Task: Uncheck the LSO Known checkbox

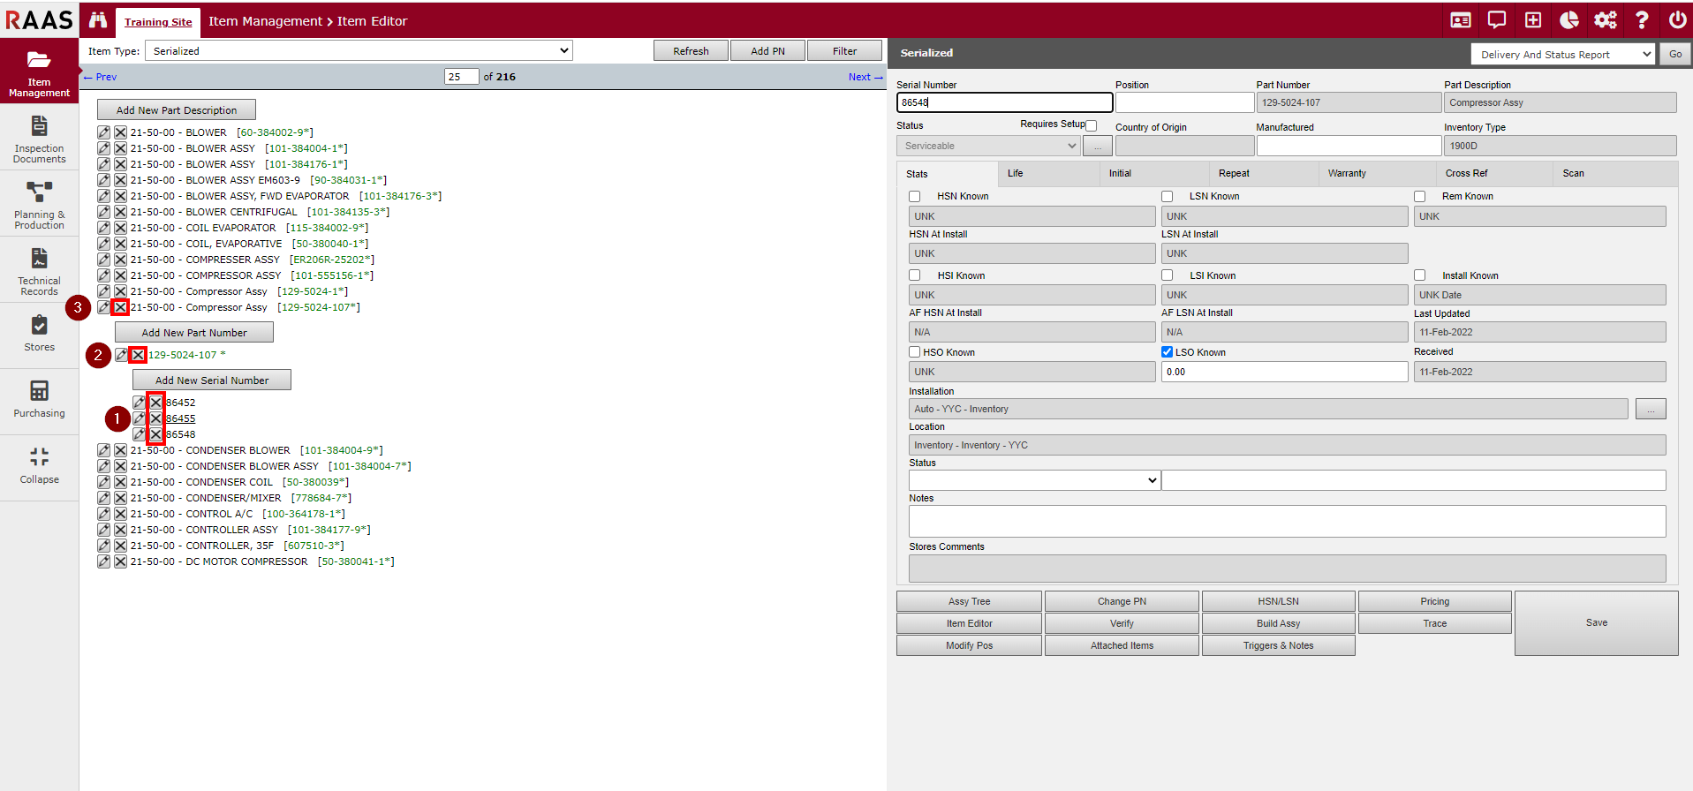Action: point(1167,352)
